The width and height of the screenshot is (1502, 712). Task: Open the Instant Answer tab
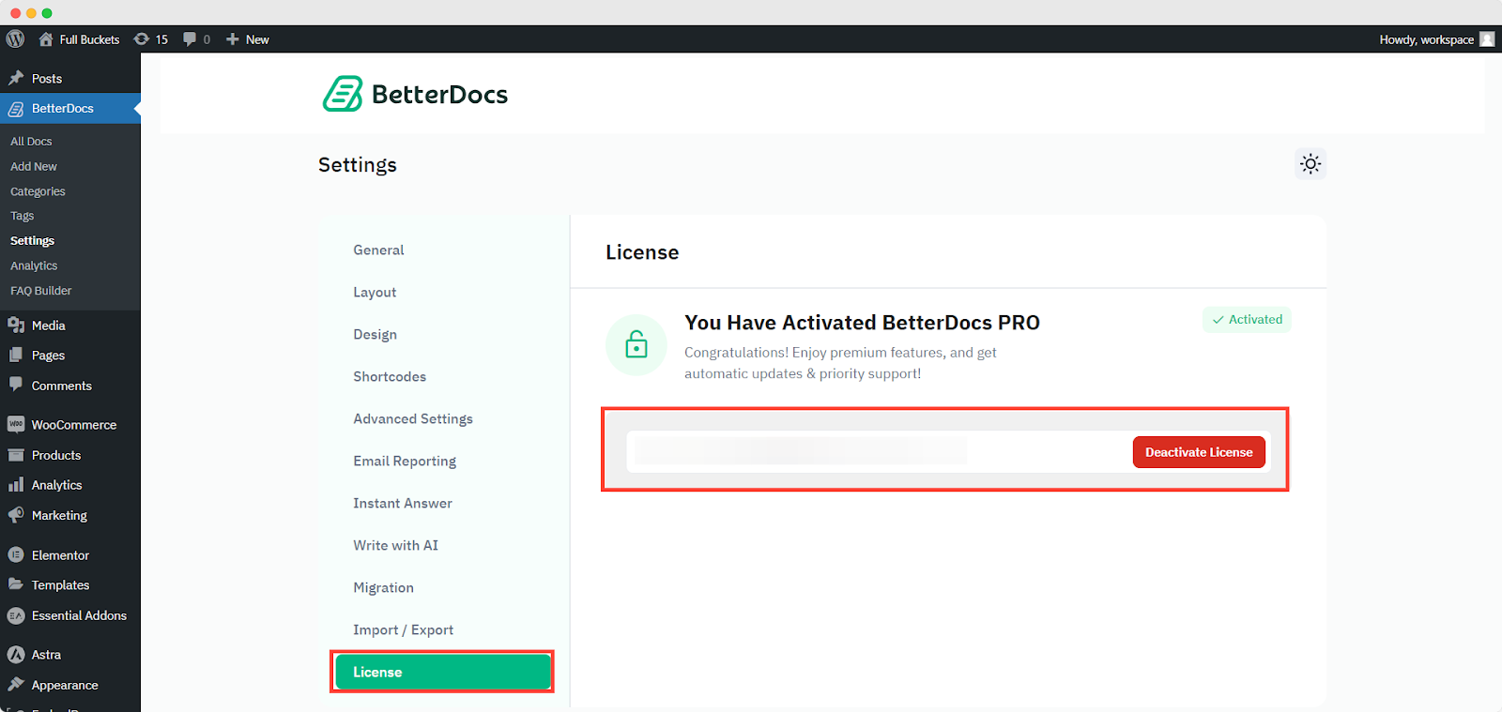click(403, 504)
